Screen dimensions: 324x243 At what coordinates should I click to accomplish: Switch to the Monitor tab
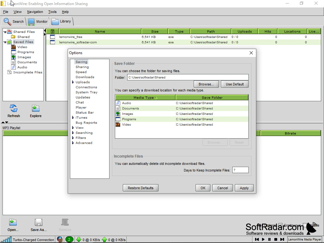coord(38,22)
